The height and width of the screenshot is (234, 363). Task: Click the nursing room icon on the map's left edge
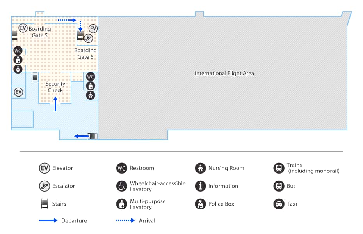(18, 69)
